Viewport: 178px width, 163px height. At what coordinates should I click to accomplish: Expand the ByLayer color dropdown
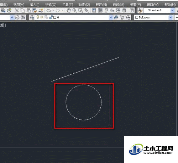171,17
